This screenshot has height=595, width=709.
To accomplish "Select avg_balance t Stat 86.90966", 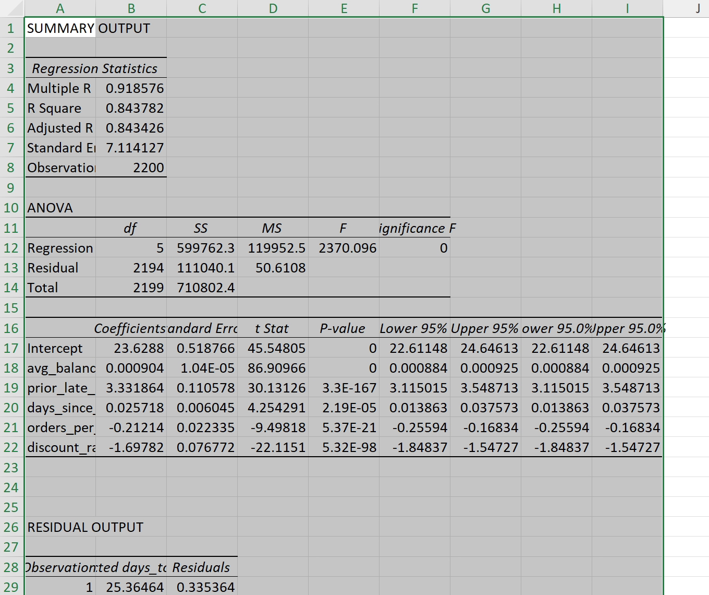I will pos(273,368).
